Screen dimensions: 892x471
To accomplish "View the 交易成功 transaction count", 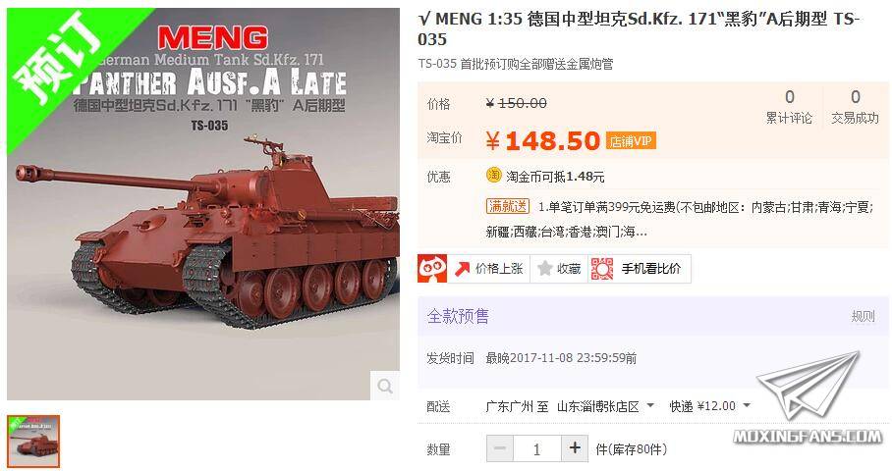I will (x=855, y=106).
